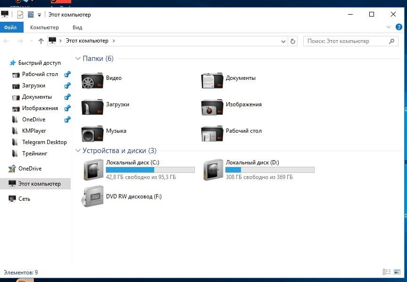Open the address bar history dropdown
Image resolution: width=407 pixels, height=282 pixels.
(x=283, y=41)
